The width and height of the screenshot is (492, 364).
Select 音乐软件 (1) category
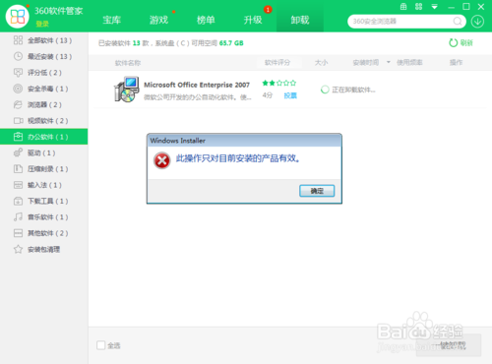tap(44, 217)
